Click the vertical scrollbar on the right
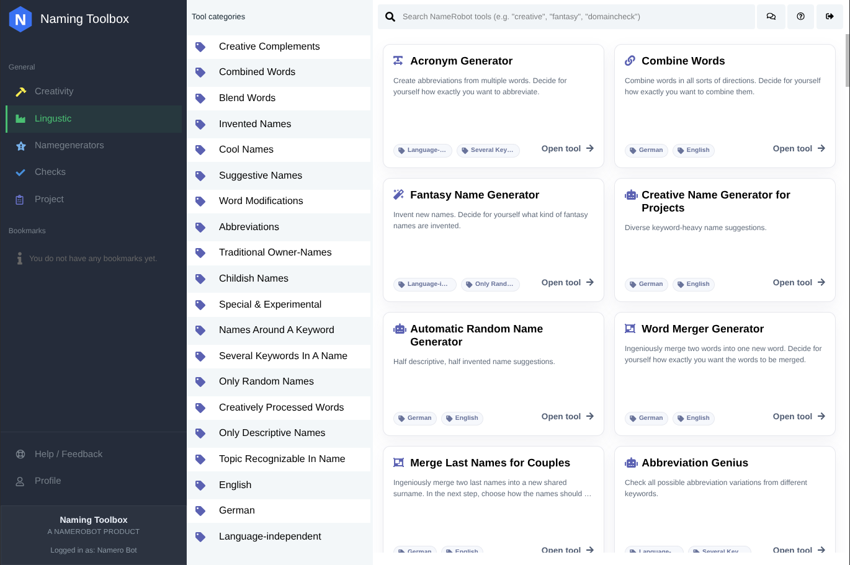Screen dimensions: 850x565 847,61
